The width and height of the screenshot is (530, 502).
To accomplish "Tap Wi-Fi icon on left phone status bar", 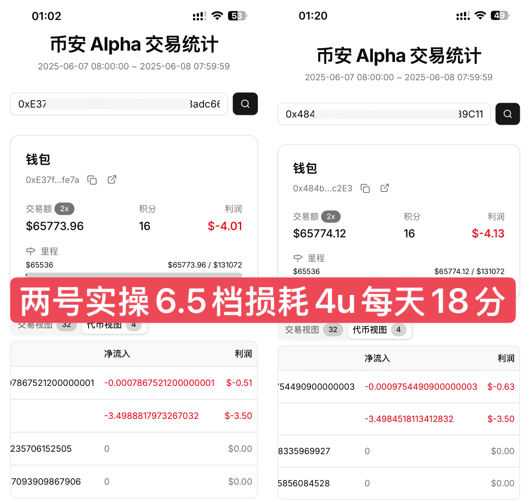I will (x=218, y=16).
